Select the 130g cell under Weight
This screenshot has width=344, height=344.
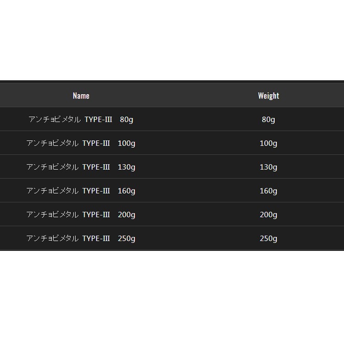268,167
